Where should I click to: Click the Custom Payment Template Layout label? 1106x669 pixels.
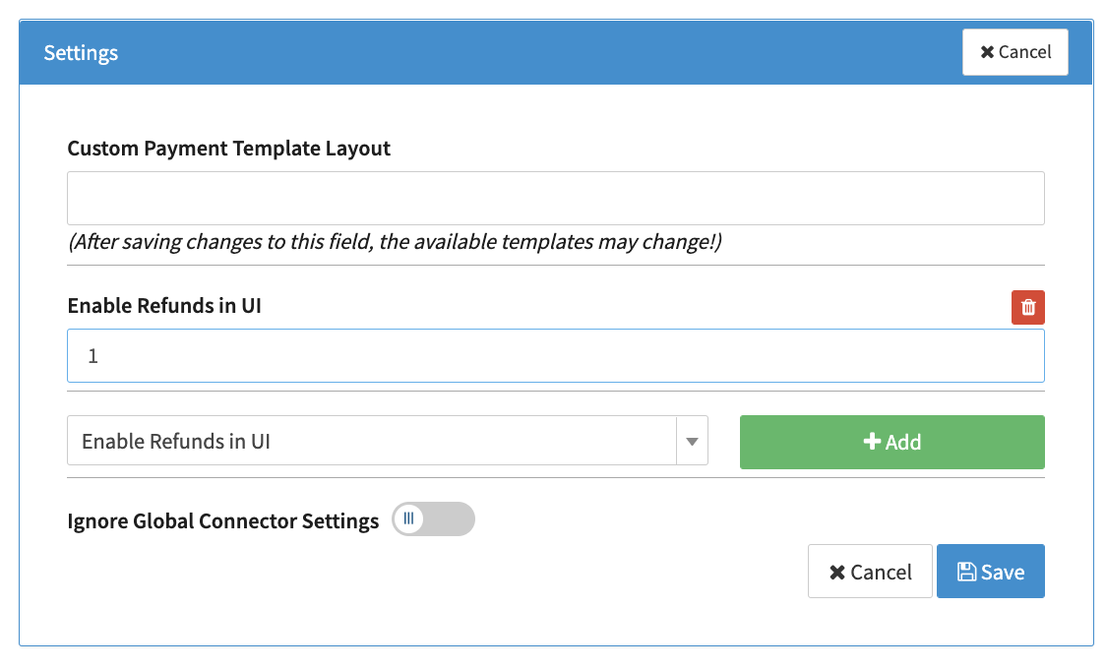(228, 149)
